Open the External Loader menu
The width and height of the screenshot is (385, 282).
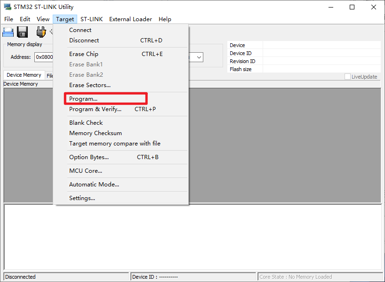tap(130, 19)
